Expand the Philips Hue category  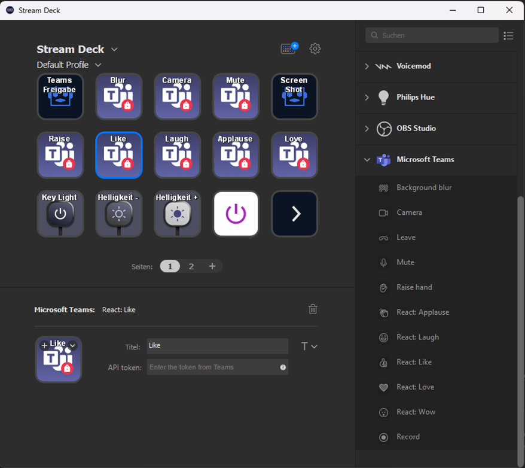(367, 98)
